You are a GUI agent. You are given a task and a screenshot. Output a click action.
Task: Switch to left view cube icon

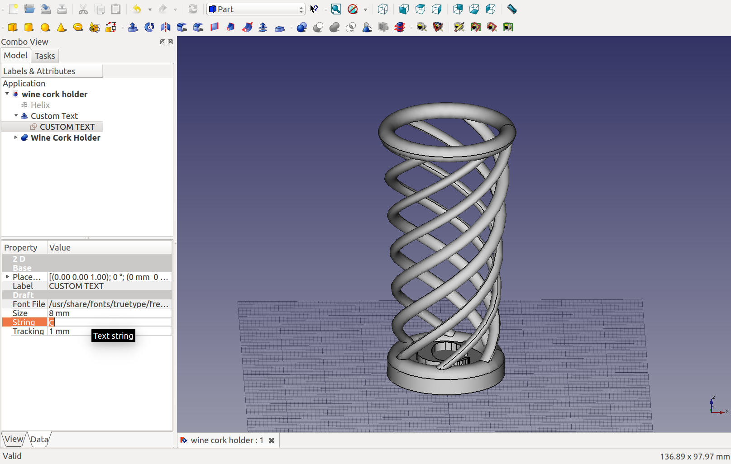(x=490, y=9)
